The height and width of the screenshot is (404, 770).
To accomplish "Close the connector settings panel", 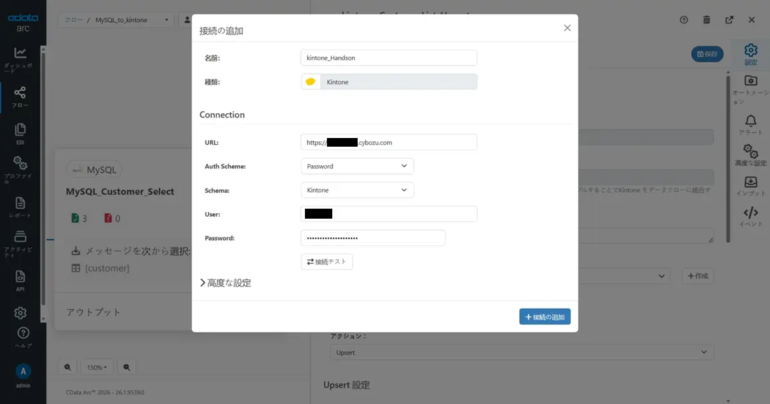I will (751, 19).
